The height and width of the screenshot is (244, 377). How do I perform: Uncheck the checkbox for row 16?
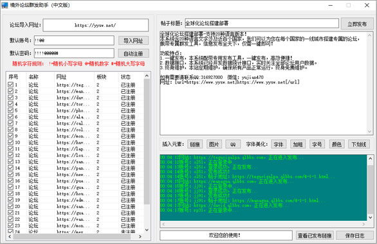tap(10, 180)
